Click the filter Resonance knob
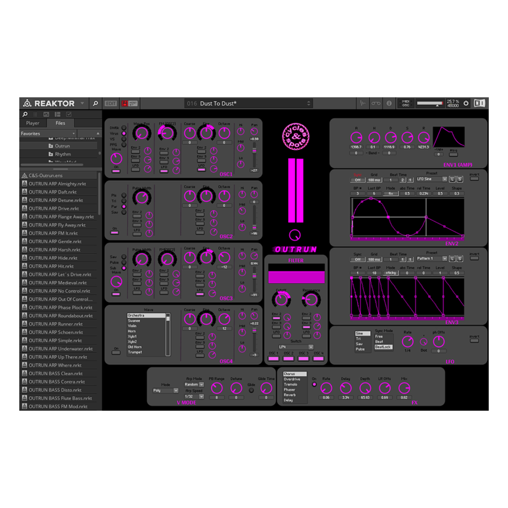The image size is (508, 508). [311, 300]
